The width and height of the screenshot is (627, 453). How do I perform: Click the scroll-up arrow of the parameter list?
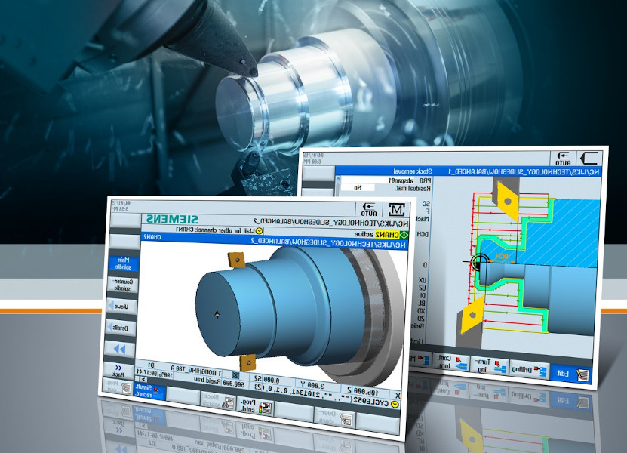click(x=338, y=180)
